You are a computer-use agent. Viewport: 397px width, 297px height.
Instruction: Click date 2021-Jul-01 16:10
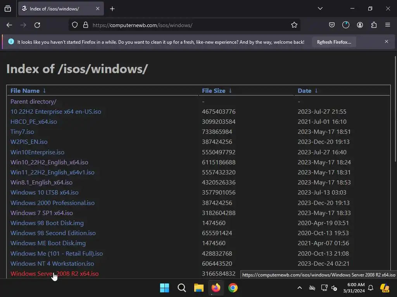click(x=322, y=122)
